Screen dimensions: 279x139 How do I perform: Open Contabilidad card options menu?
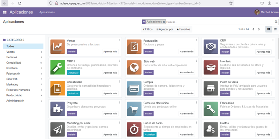[x=120, y=81]
